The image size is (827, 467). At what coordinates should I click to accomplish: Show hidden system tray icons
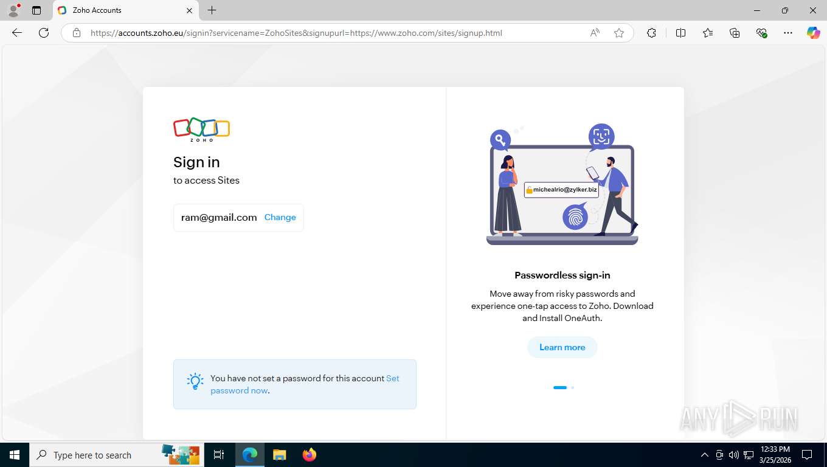(705, 455)
